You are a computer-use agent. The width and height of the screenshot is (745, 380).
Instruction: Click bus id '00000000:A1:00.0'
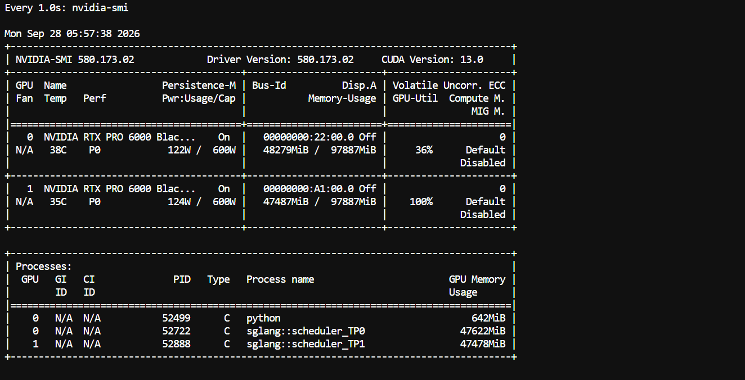tap(308, 189)
